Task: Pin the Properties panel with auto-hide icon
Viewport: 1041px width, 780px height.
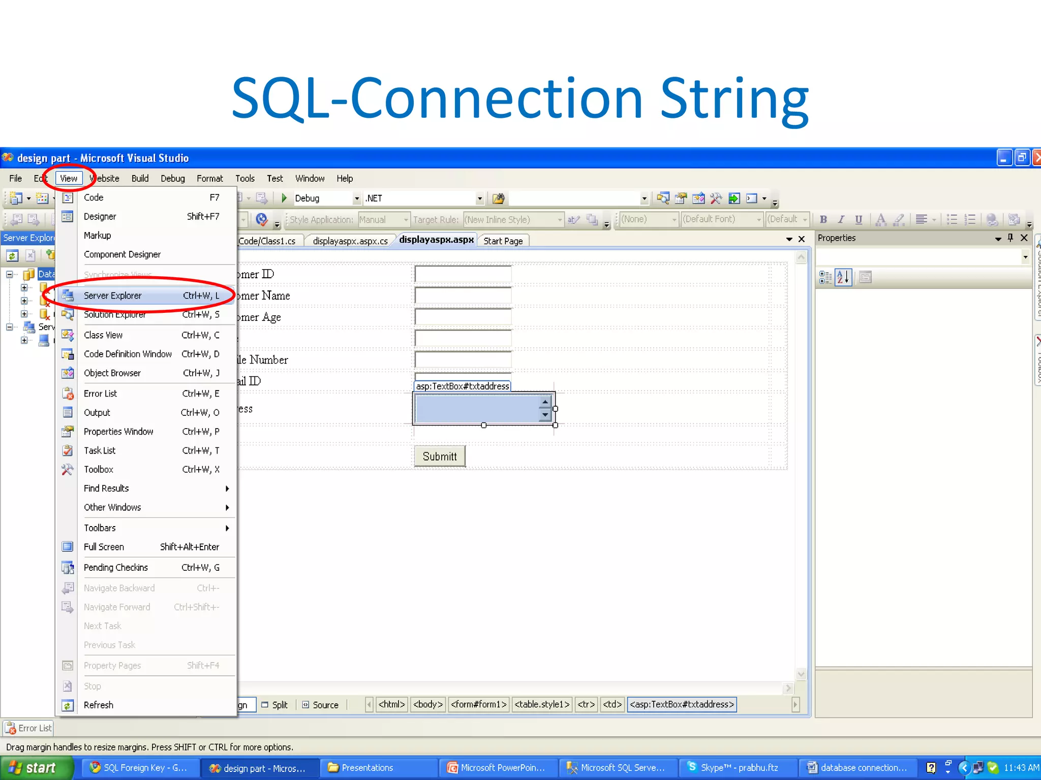Action: 1011,238
